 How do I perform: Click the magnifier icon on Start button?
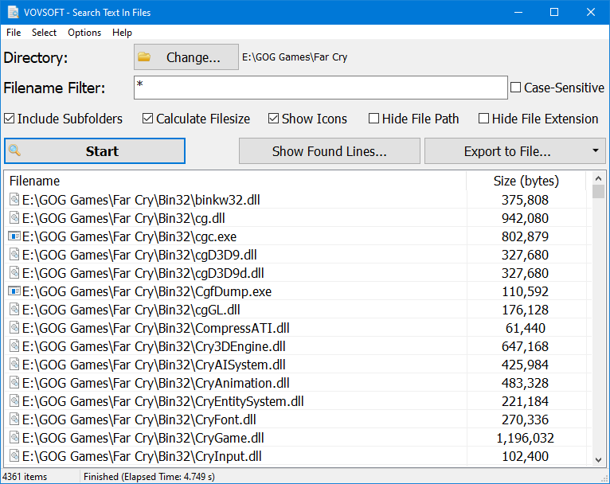pyautogui.click(x=14, y=150)
